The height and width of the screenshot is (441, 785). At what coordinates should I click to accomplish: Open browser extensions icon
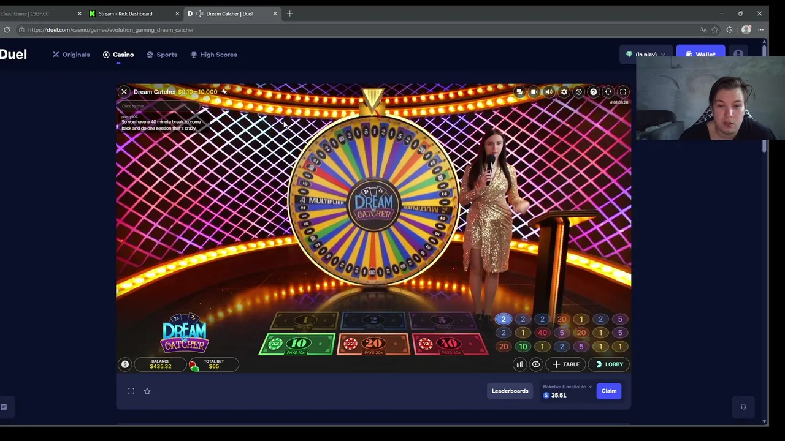(730, 29)
